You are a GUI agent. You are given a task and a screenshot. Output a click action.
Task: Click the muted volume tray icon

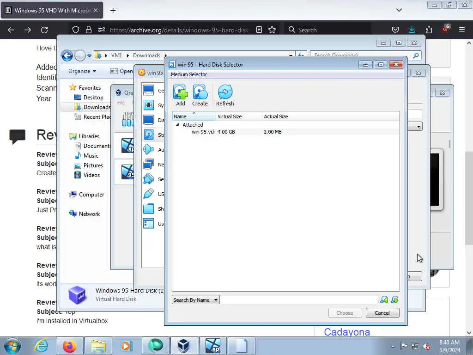pyautogui.click(x=426, y=346)
